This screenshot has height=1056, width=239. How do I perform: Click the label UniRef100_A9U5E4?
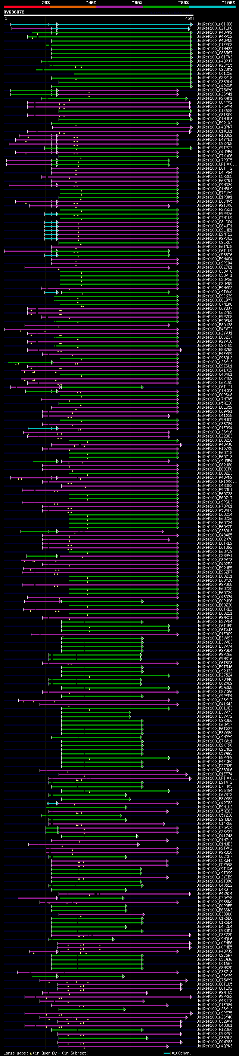pos(214,461)
